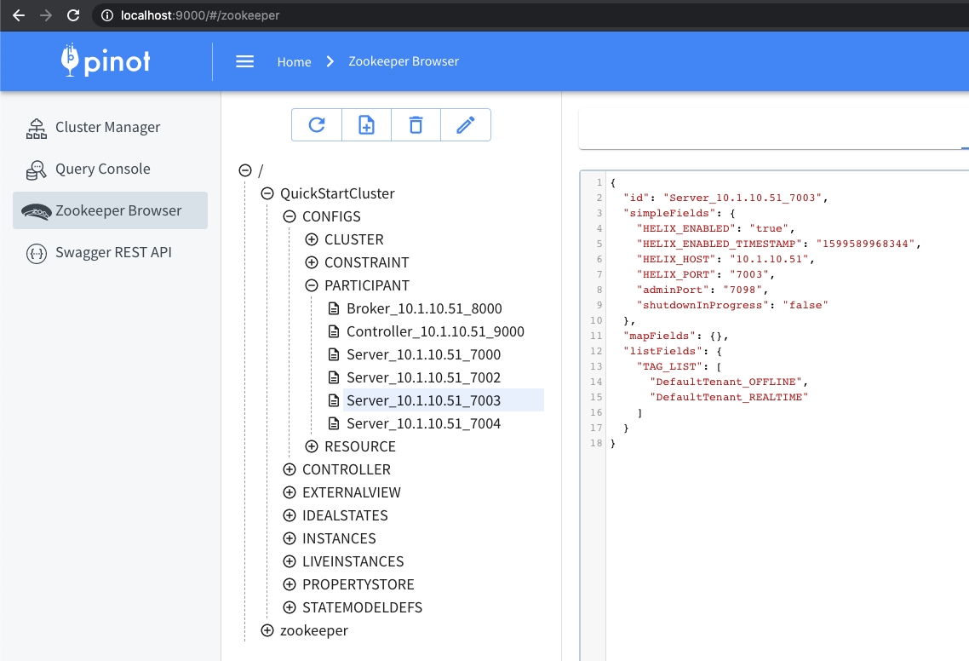The width and height of the screenshot is (969, 661).
Task: Click the Pinot logo
Action: click(106, 60)
